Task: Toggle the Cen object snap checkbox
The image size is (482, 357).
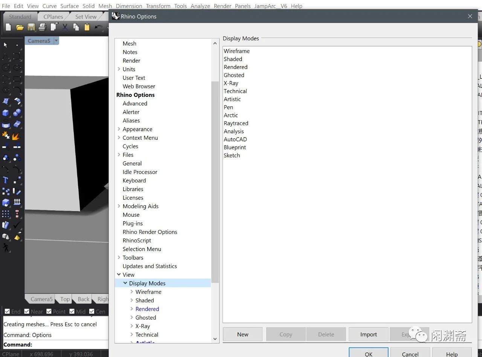Action: [92, 311]
